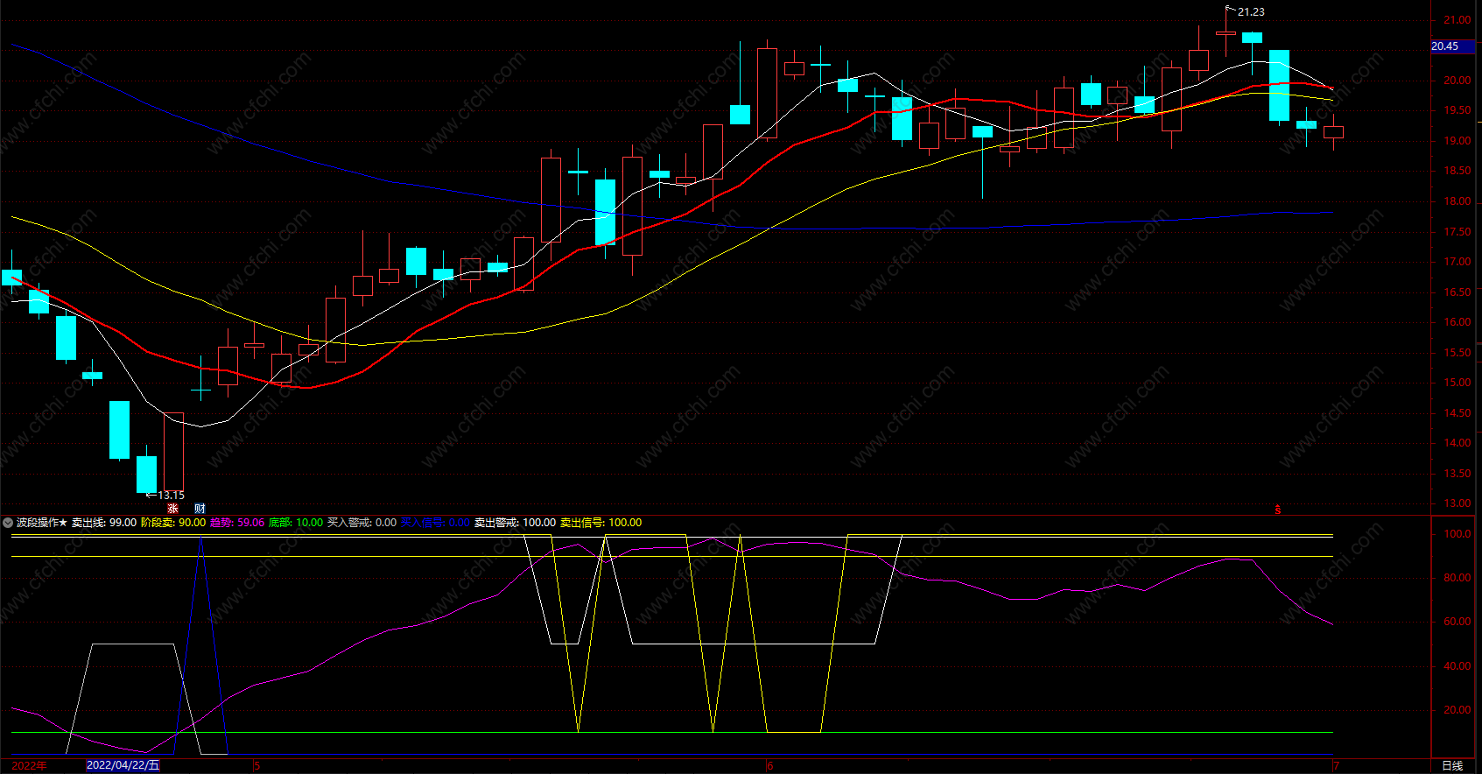
Task: Click the 21.00 price axis label
Action: [x=1457, y=20]
